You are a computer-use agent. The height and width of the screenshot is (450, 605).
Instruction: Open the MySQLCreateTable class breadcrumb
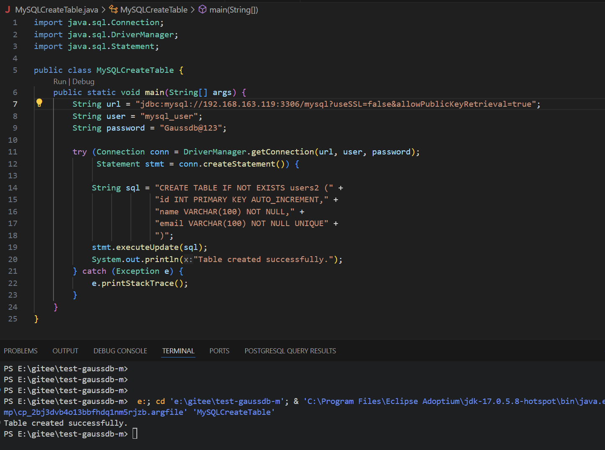point(154,10)
